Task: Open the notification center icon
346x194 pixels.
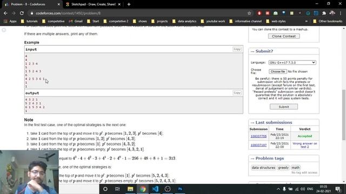Action: coord(338,189)
